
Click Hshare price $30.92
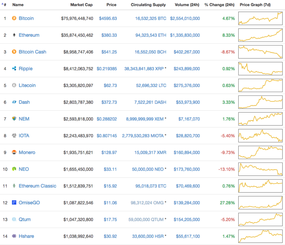[110, 236]
